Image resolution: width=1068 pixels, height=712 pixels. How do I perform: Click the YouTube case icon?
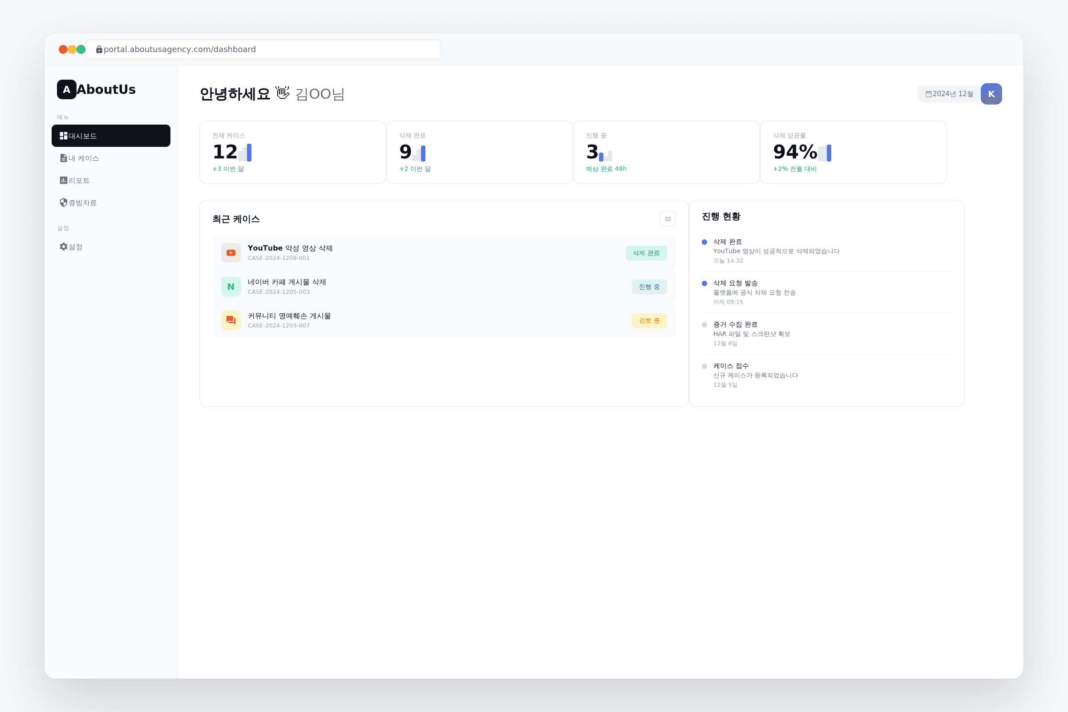231,253
